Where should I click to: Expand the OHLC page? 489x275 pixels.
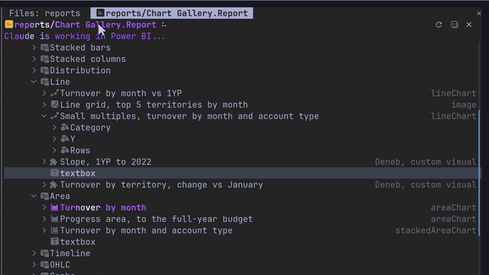34,265
